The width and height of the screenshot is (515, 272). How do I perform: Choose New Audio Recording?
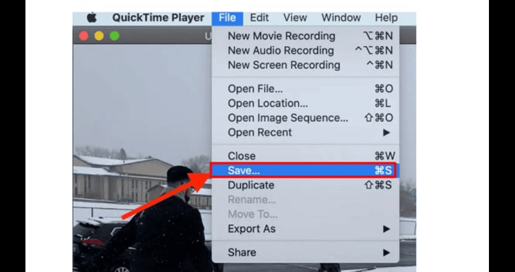pyautogui.click(x=305, y=50)
